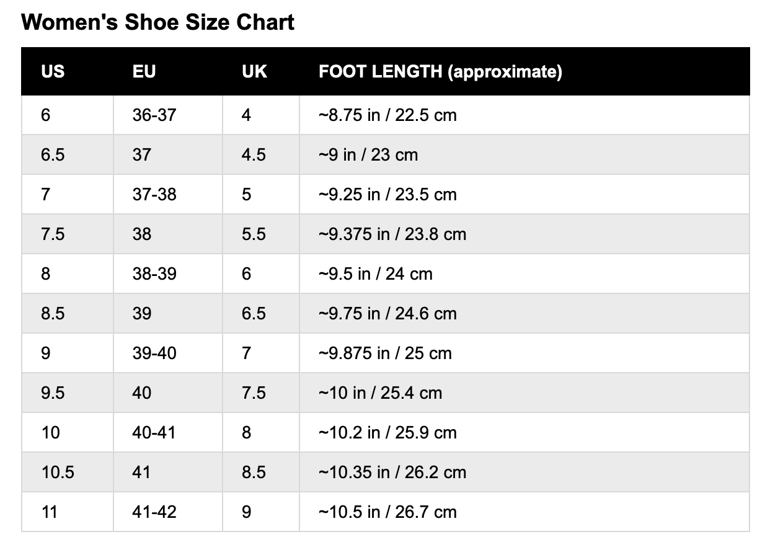
Task: Click US size 8.5 cell
Action: pos(68,313)
